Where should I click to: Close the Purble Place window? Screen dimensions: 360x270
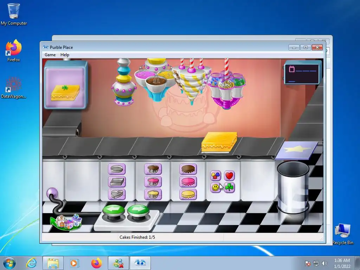(x=317, y=47)
